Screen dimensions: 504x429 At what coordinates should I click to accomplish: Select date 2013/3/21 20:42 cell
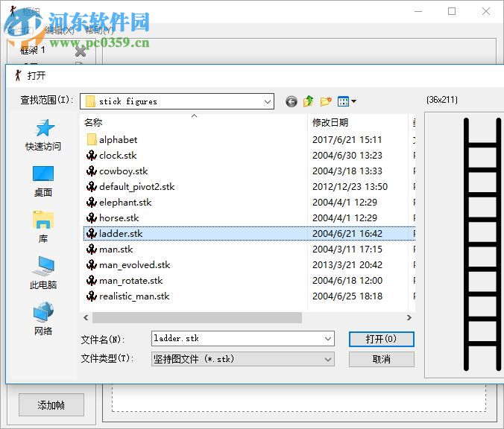347,265
